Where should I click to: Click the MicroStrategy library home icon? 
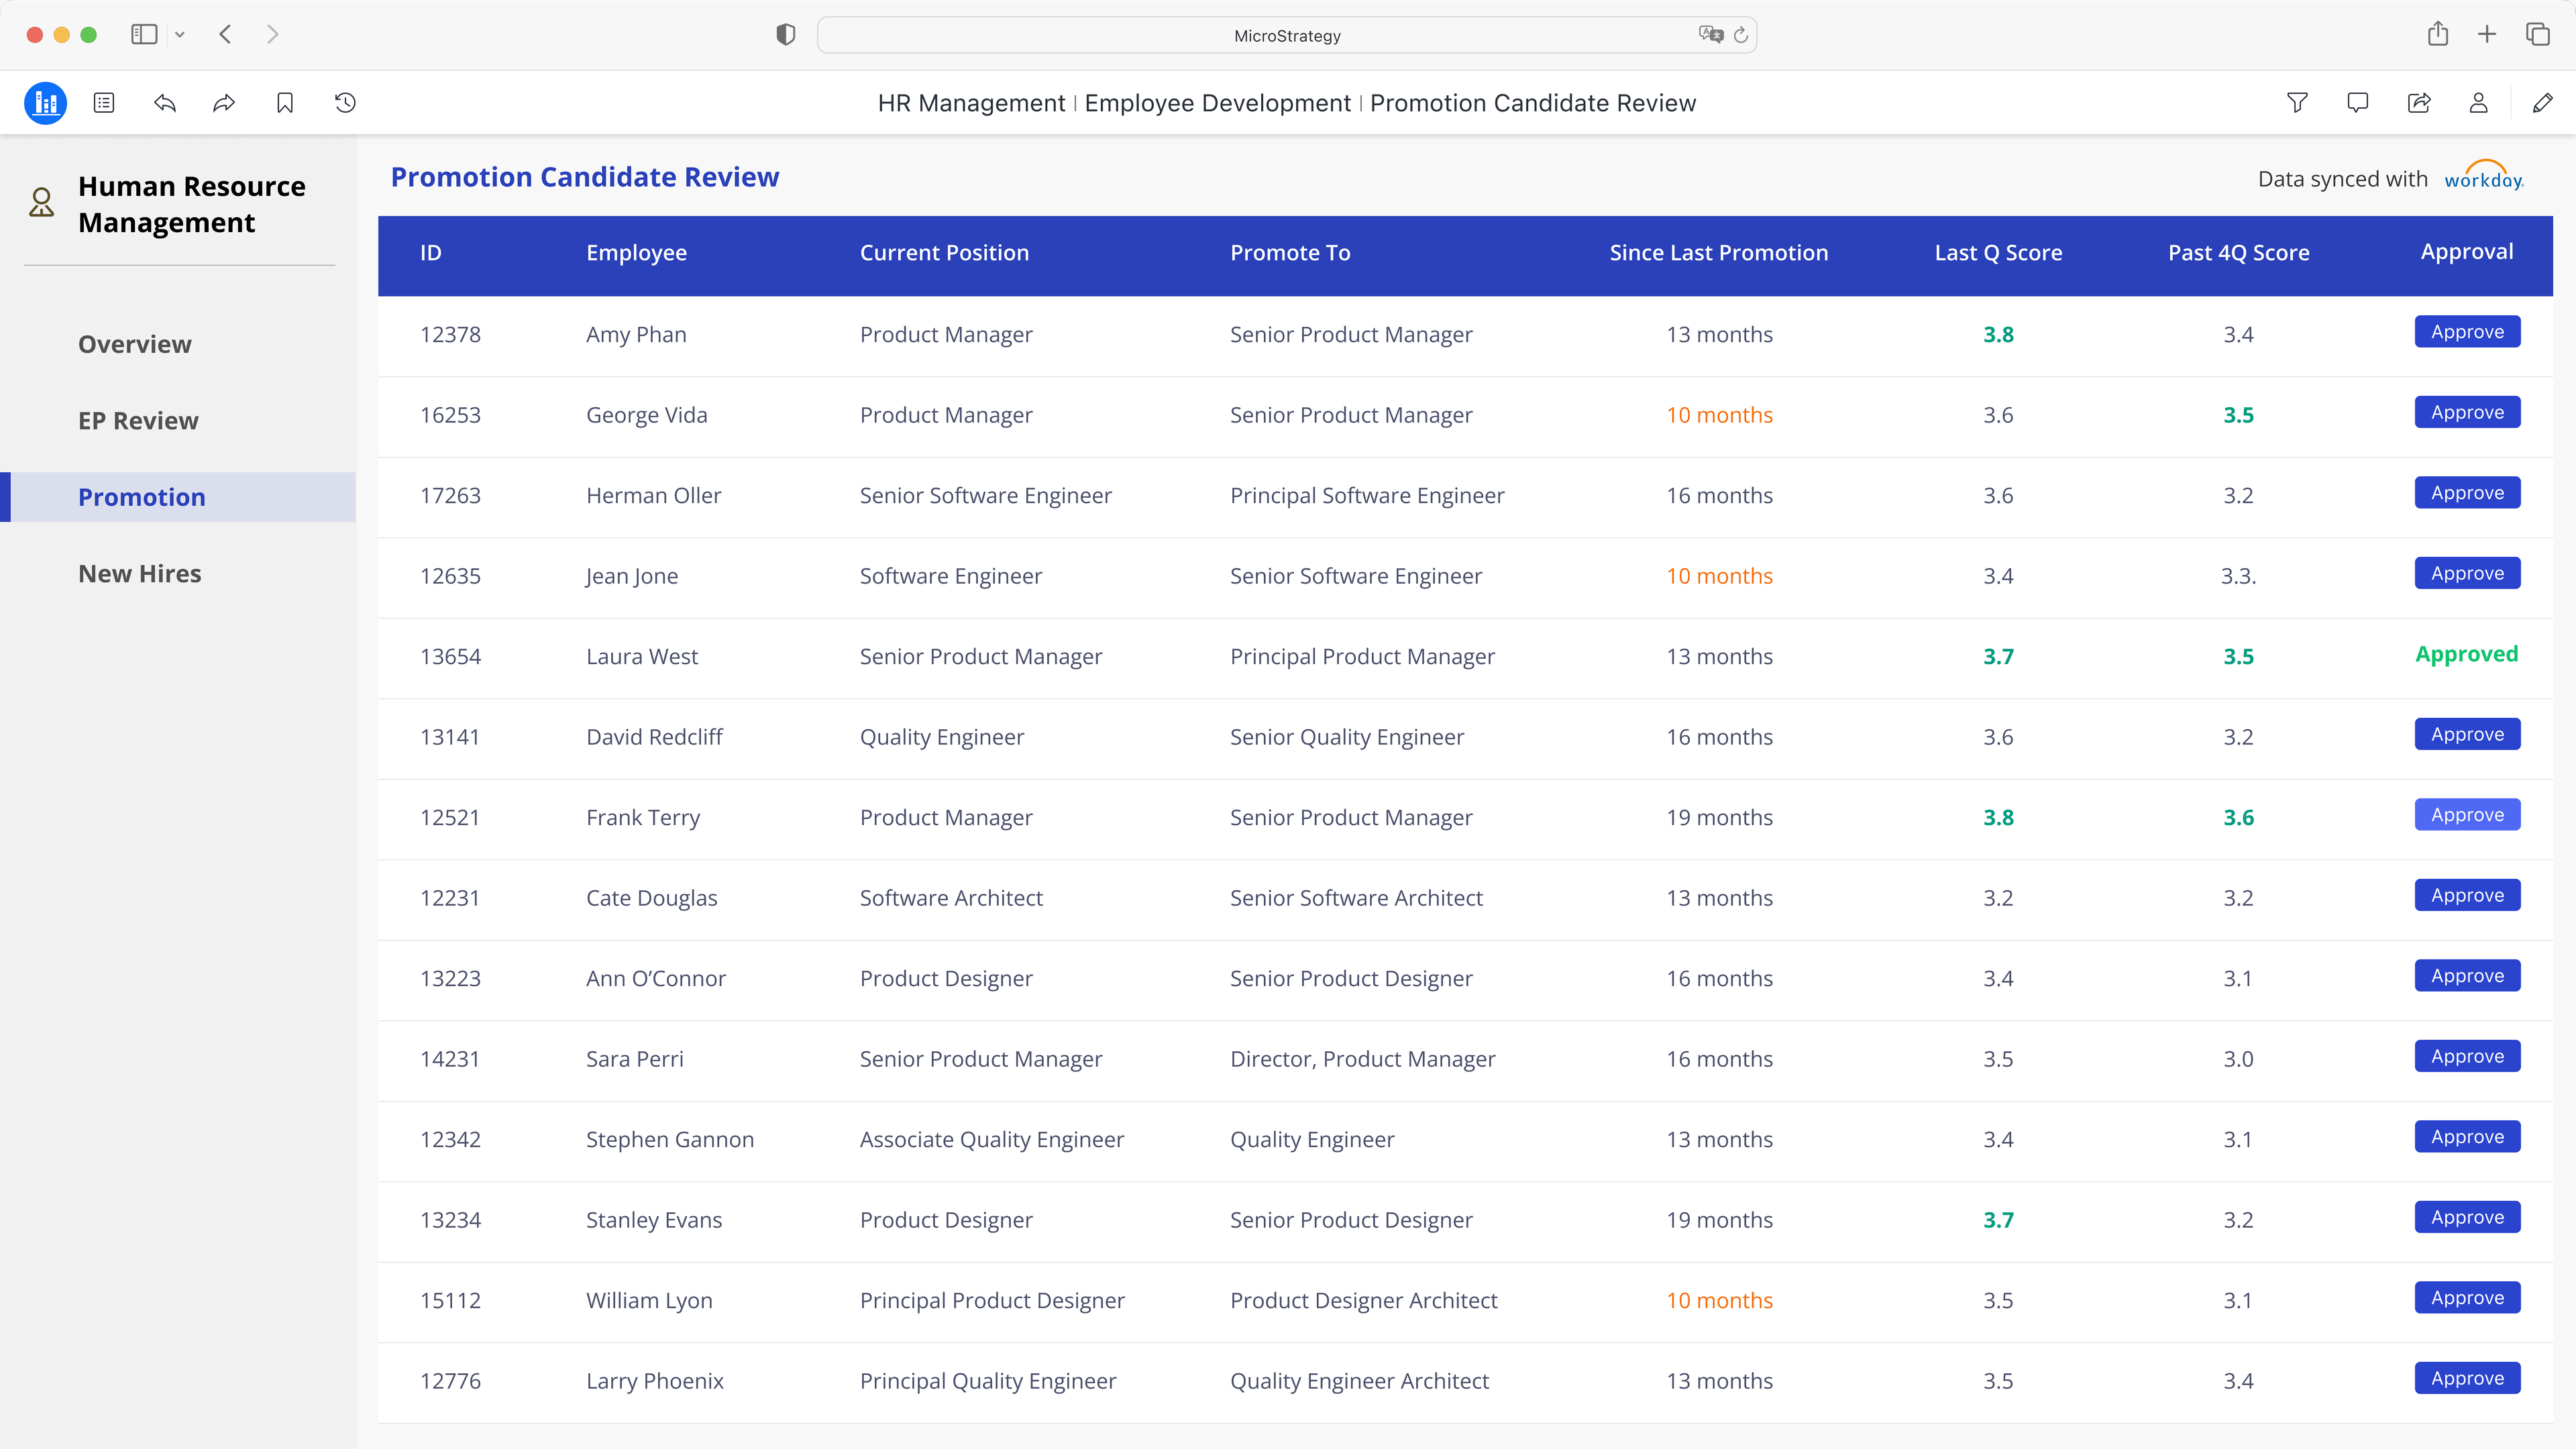click(x=45, y=103)
